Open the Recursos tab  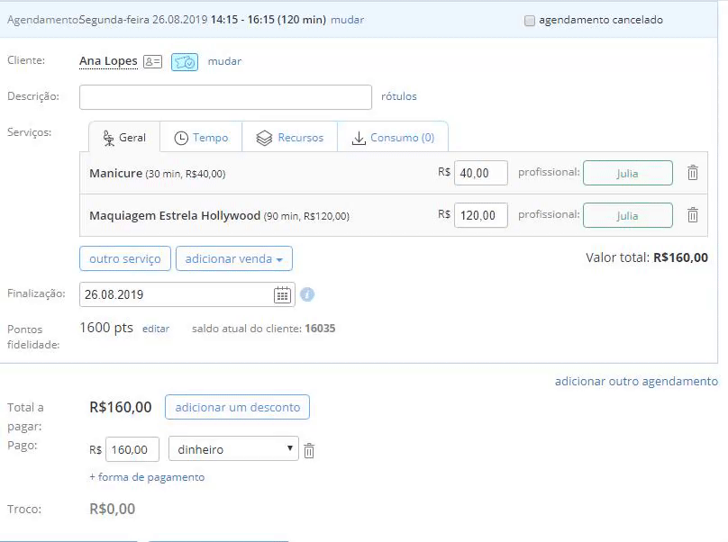[290, 138]
